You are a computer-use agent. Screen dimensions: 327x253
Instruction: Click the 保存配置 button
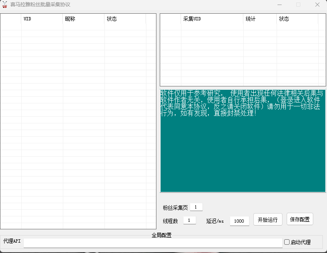click(x=300, y=219)
